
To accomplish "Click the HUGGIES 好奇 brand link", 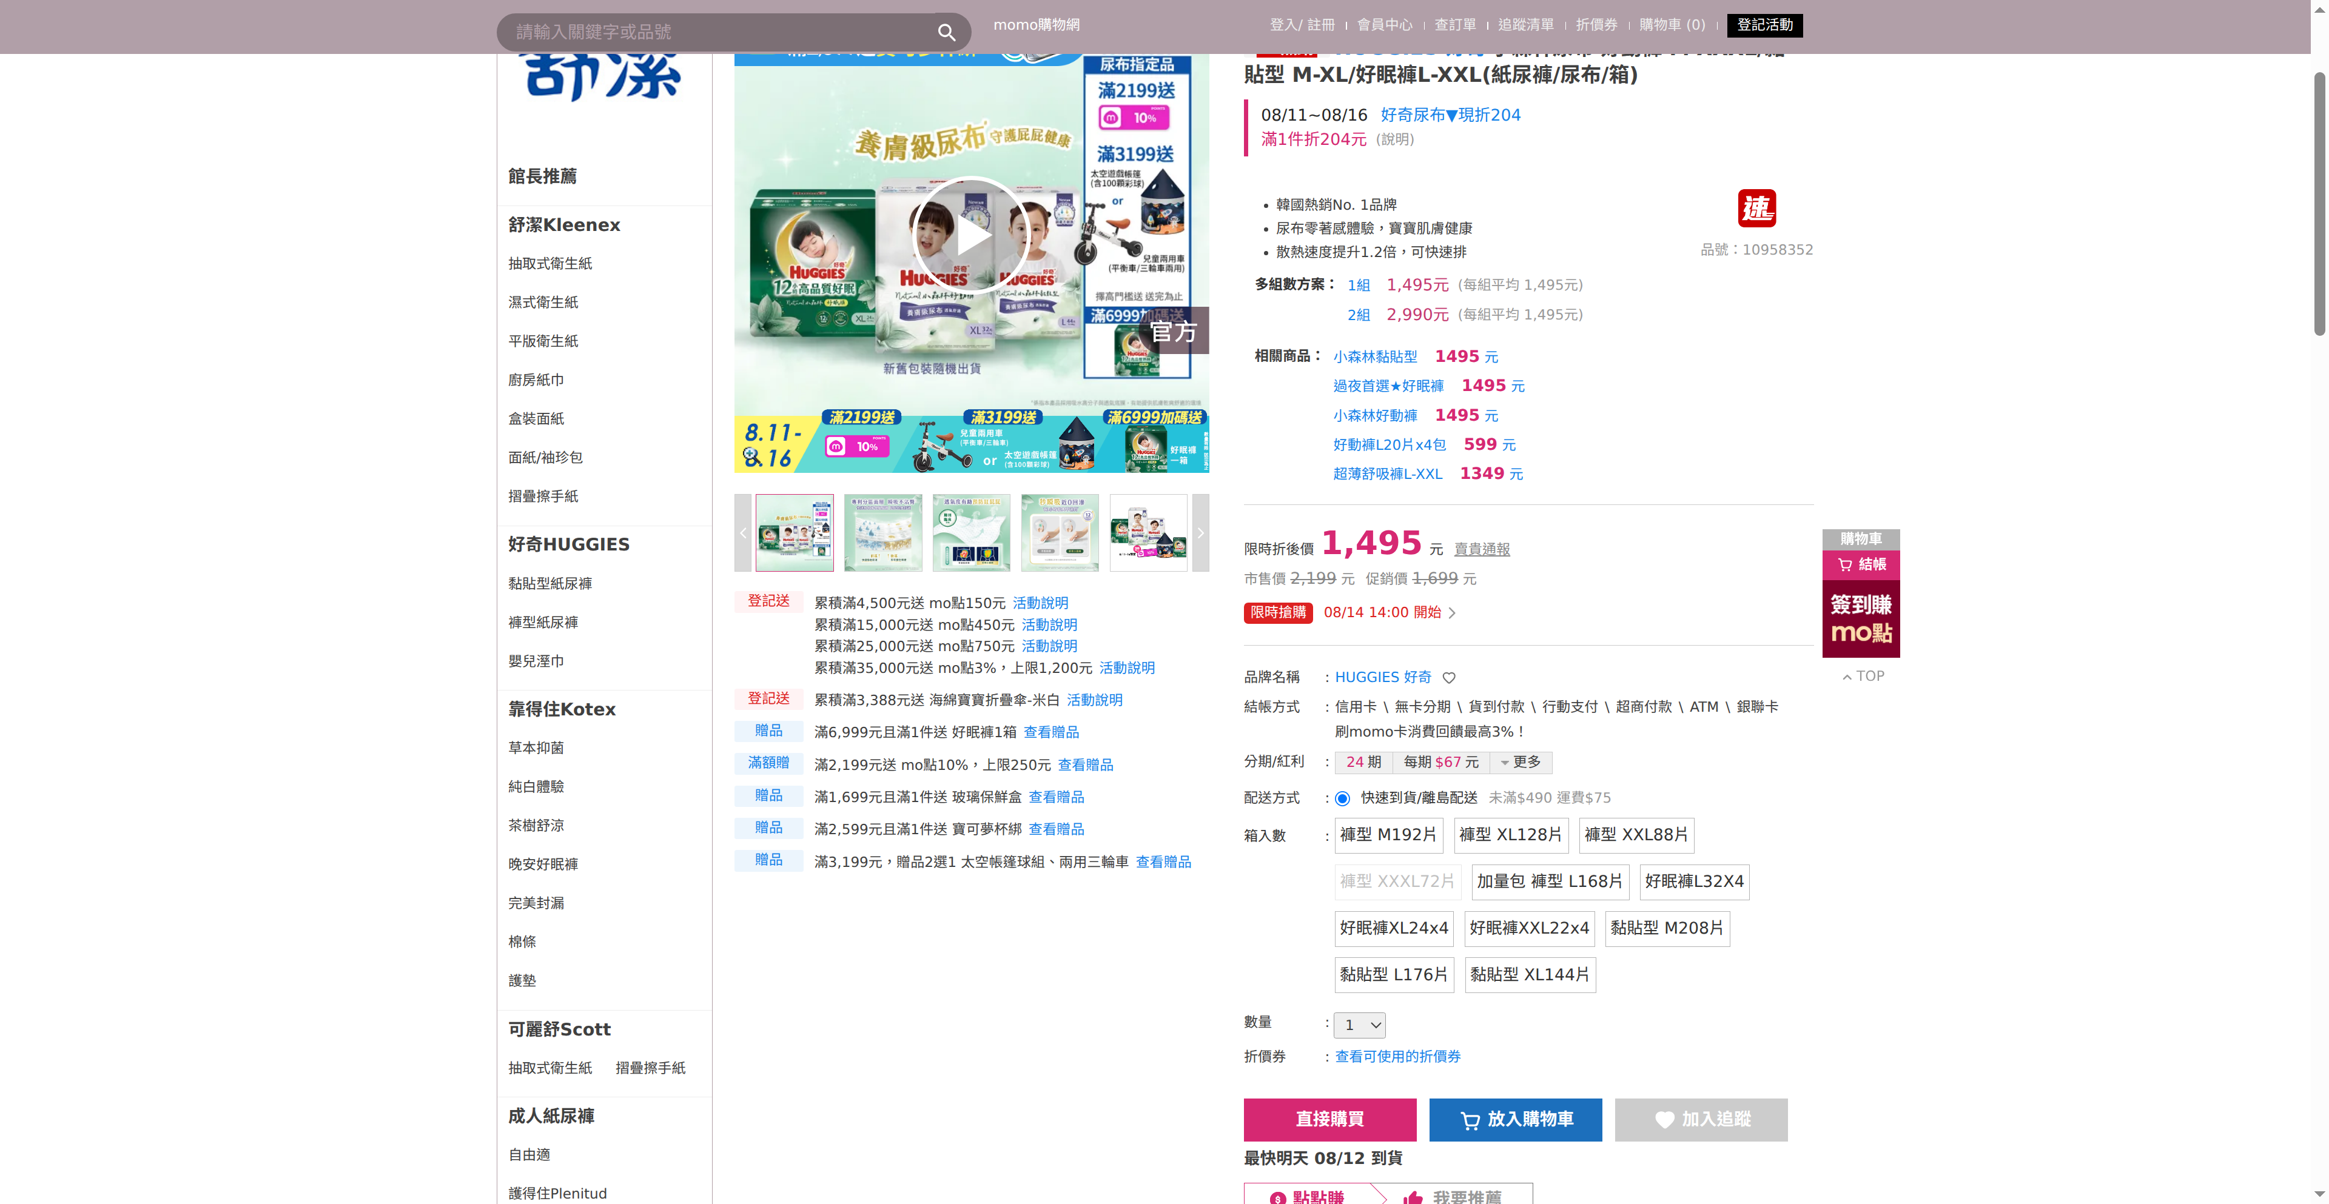I will [1382, 678].
